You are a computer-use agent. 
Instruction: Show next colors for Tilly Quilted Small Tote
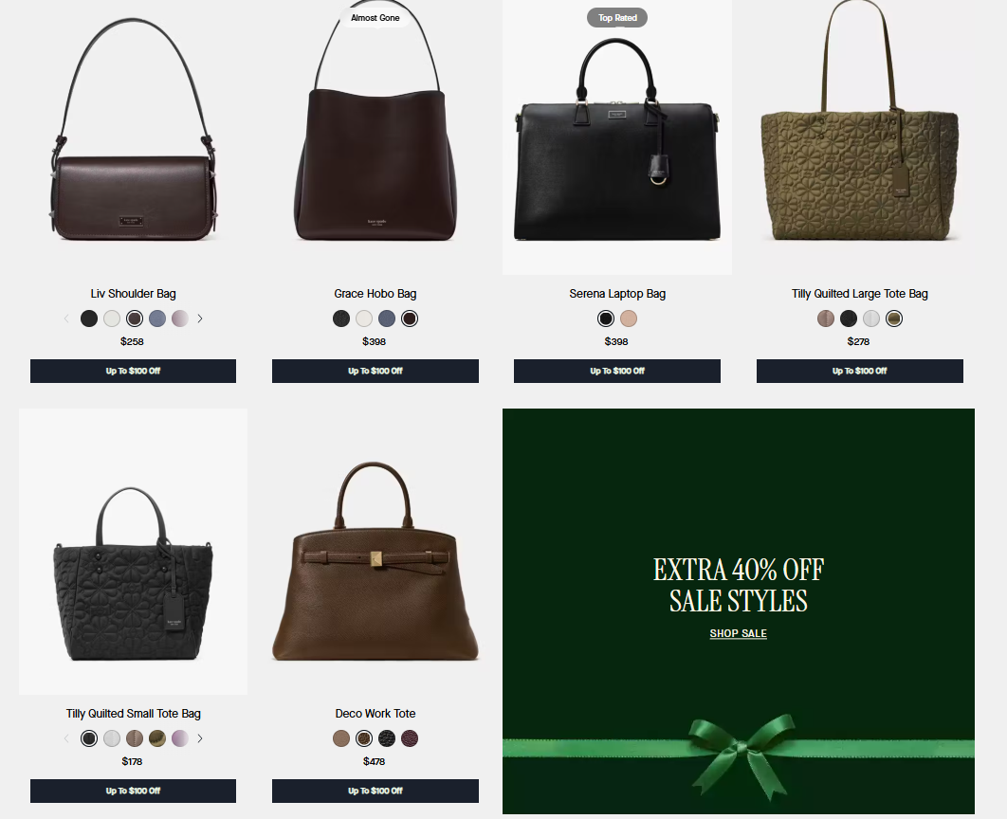pos(200,738)
